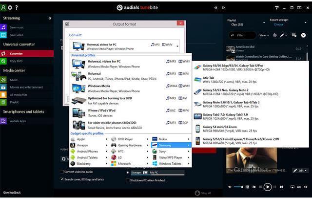Go to the previous track
312x199 pixels.
click(254, 187)
